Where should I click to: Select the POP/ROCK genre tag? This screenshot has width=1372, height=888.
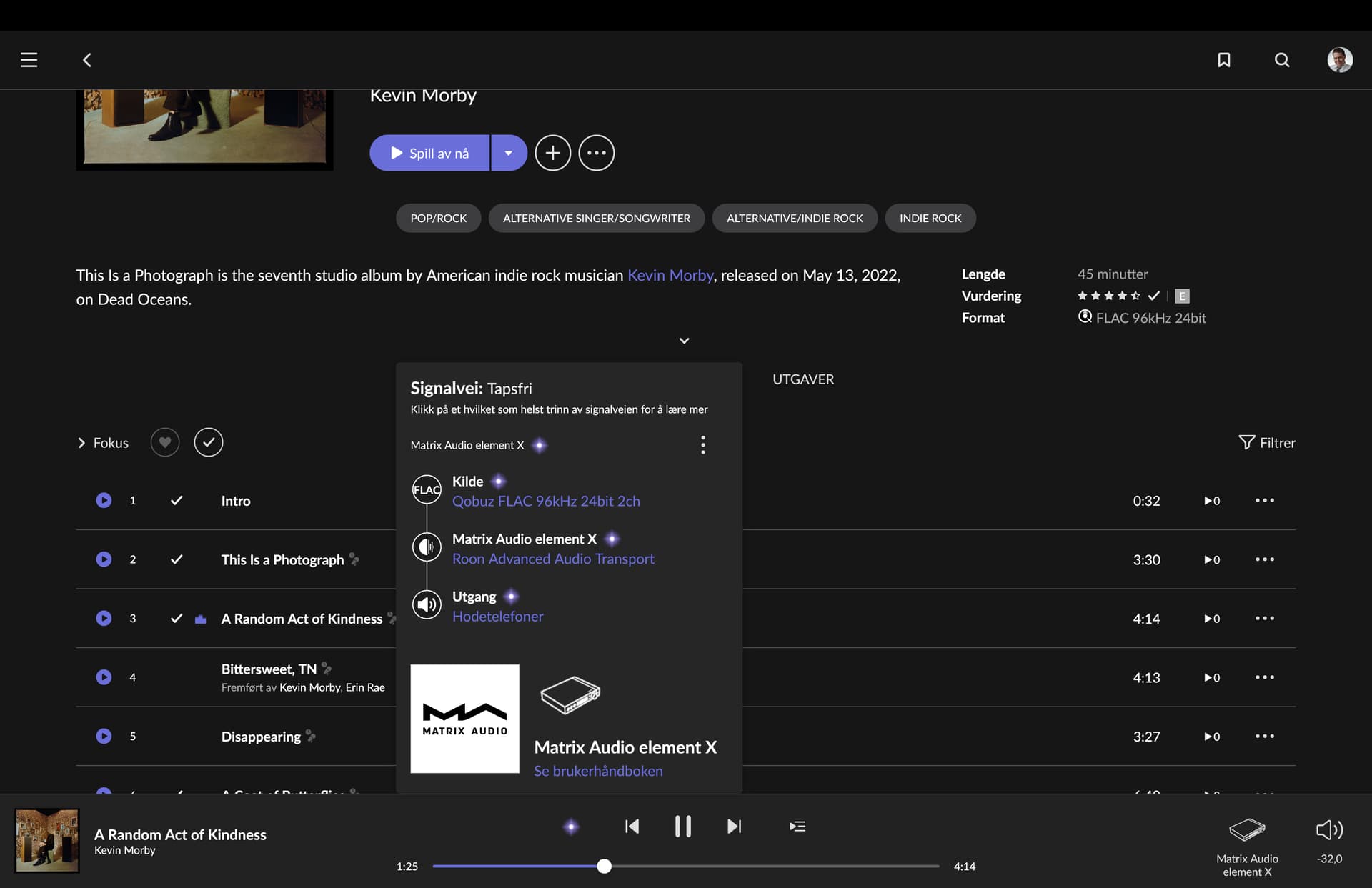click(x=438, y=218)
